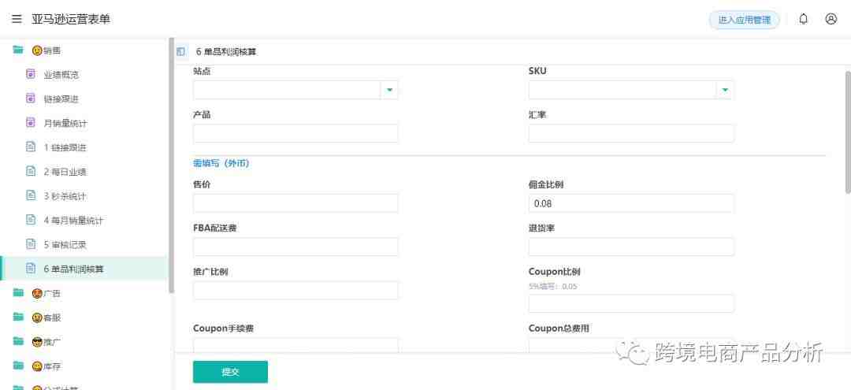Screen dimensions: 851x390
Task: Focus the 产品 input field
Action: tap(295, 133)
